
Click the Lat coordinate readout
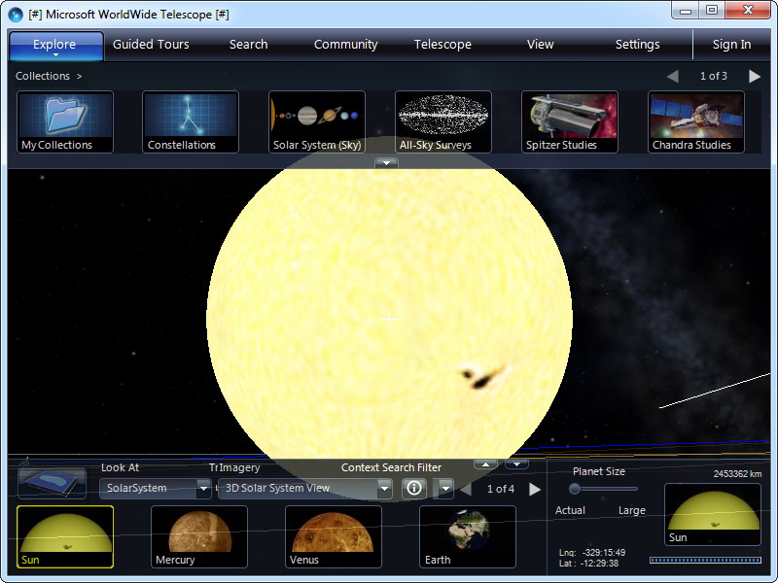(589, 564)
